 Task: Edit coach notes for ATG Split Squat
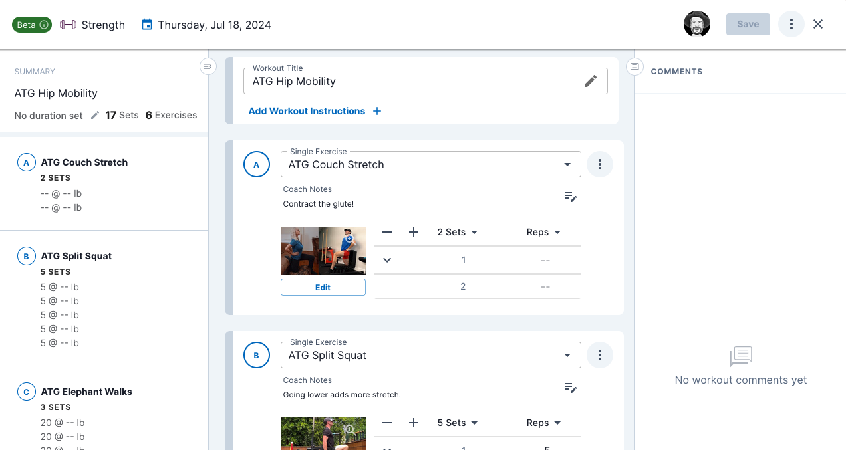tap(570, 388)
